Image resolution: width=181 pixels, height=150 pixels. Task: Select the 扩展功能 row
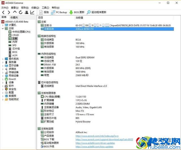pos(107,122)
